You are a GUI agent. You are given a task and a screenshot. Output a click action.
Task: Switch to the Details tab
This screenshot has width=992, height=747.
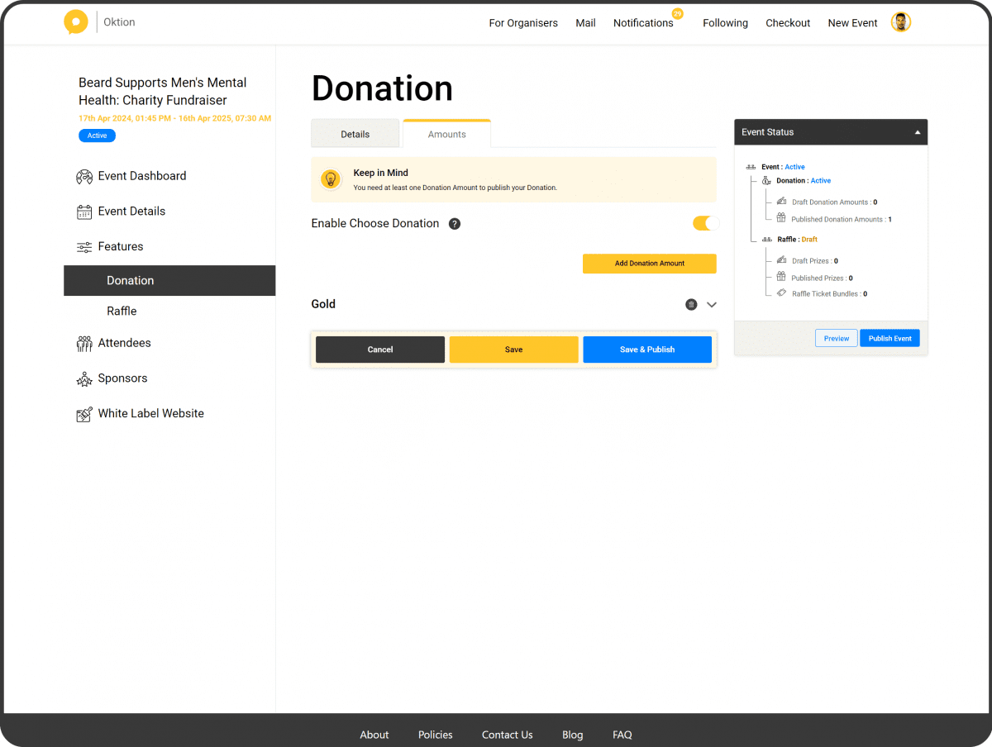point(355,133)
